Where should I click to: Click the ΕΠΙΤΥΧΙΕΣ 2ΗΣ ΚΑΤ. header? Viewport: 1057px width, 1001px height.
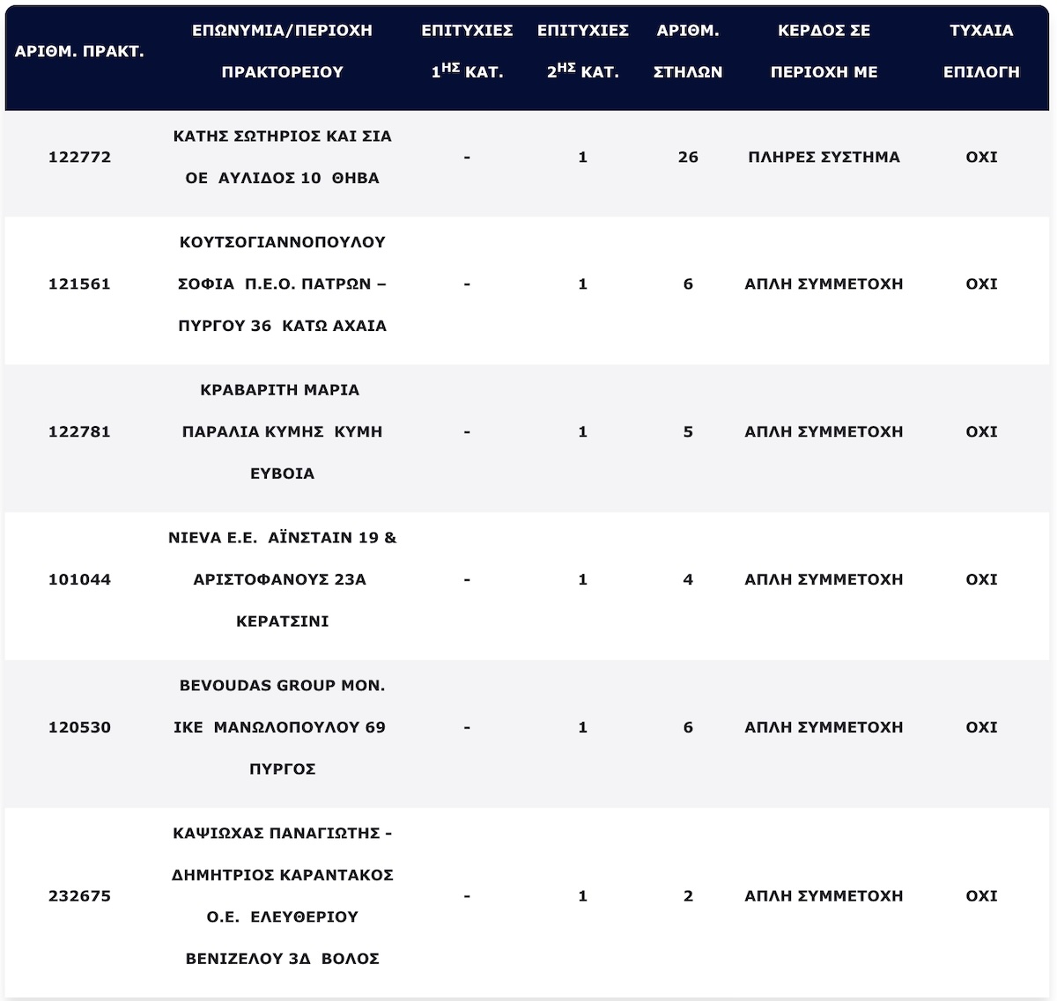click(x=582, y=51)
